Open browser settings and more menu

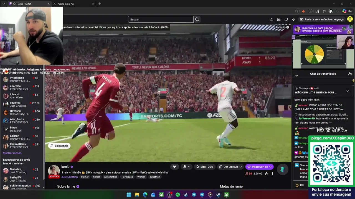[337, 11]
